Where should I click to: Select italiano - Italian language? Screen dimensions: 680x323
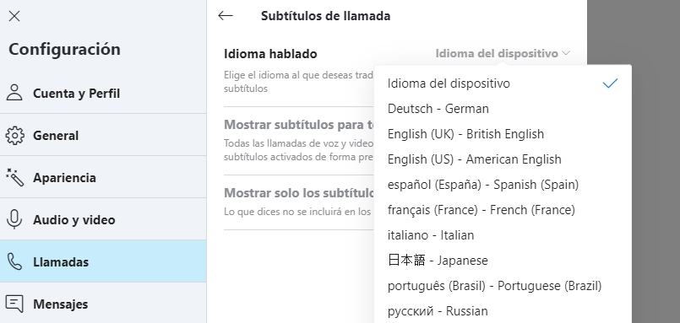(x=503, y=235)
